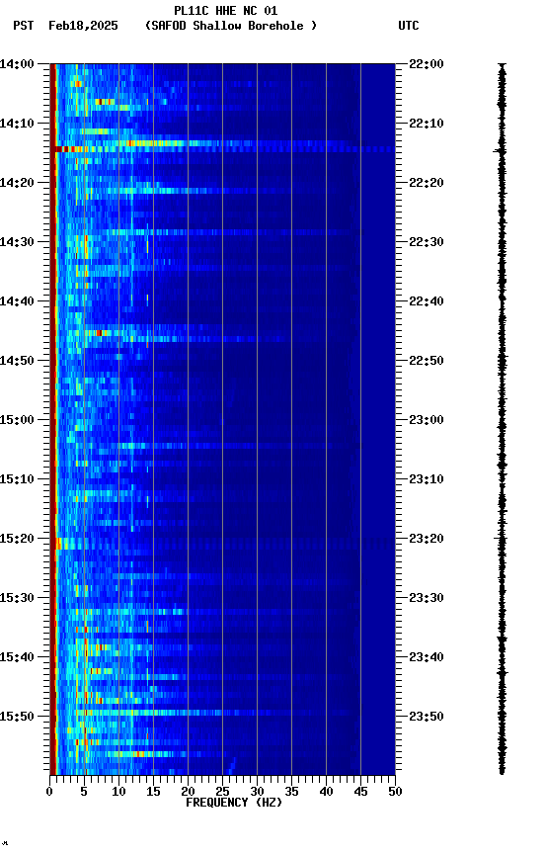
Task: Click the waveform spike near 23:20 UTC
Action: [x=502, y=538]
